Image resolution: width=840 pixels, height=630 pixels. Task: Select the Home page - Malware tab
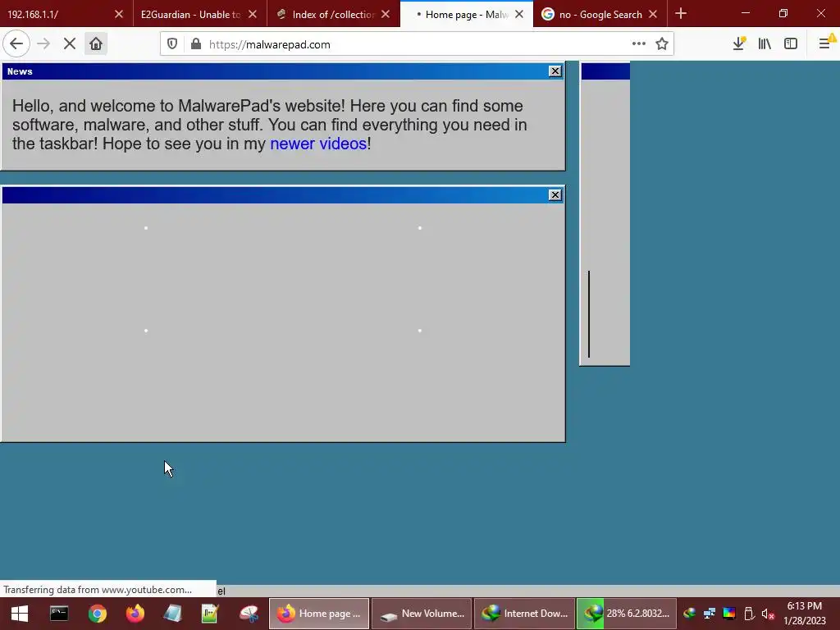point(467,14)
